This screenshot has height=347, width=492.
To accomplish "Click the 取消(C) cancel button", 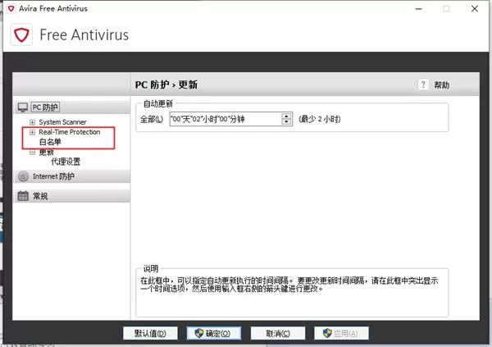I will click(x=278, y=333).
